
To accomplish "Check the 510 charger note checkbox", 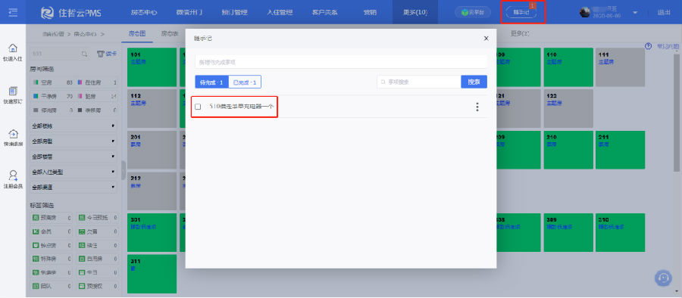I will click(x=198, y=107).
